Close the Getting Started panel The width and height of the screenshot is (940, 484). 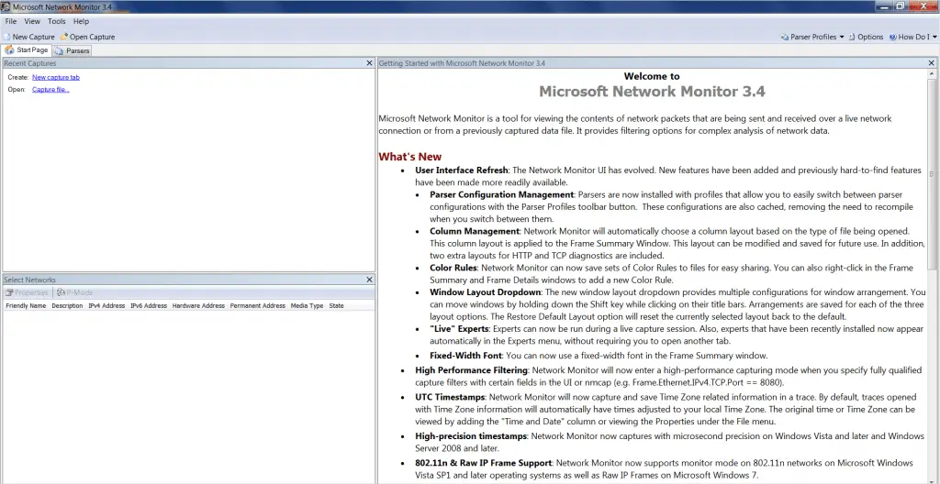click(931, 63)
